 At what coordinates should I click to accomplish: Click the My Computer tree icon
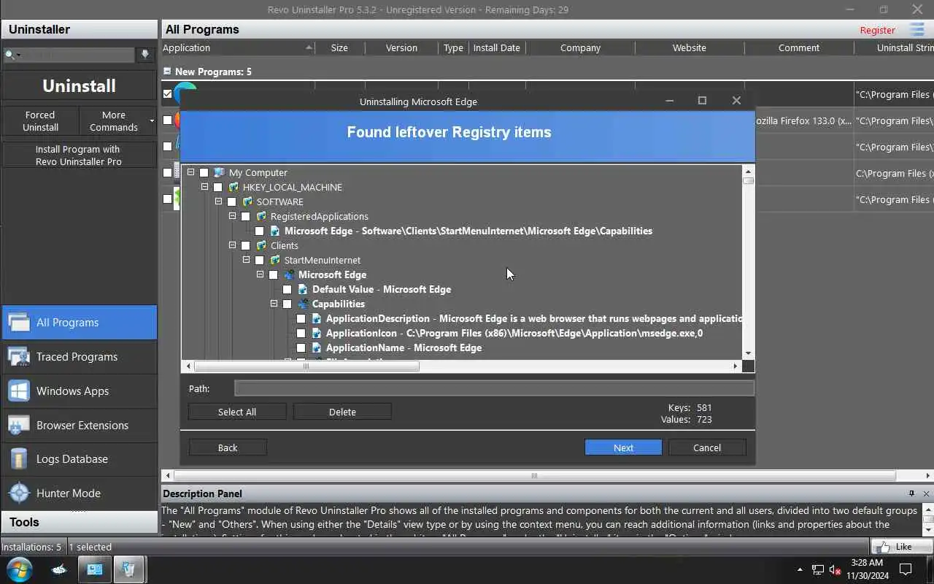coord(219,173)
